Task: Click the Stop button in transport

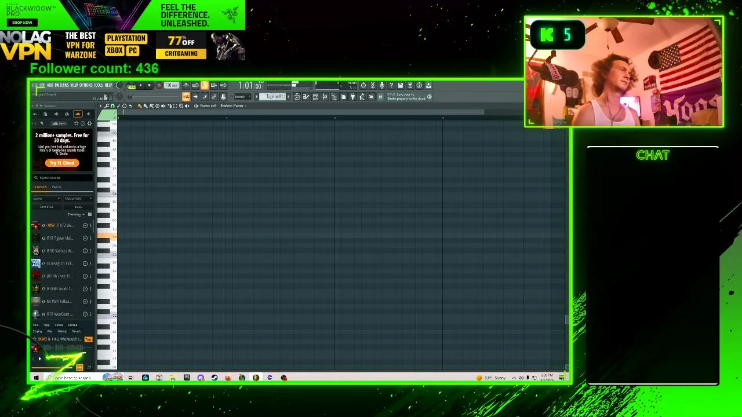Action: pos(150,85)
